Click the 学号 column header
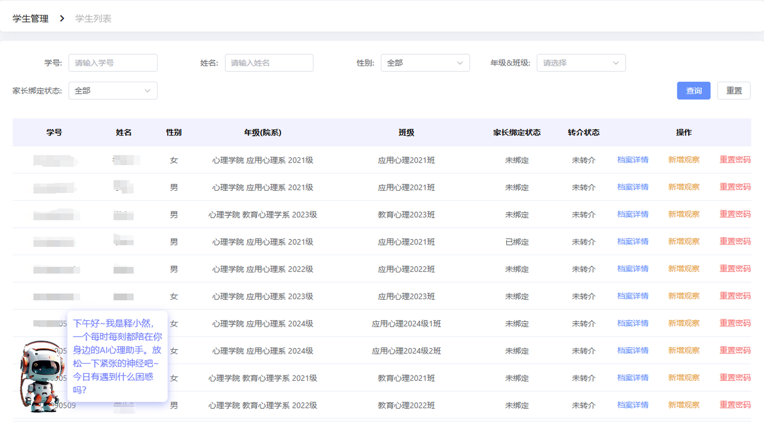764x422 pixels. click(x=54, y=132)
